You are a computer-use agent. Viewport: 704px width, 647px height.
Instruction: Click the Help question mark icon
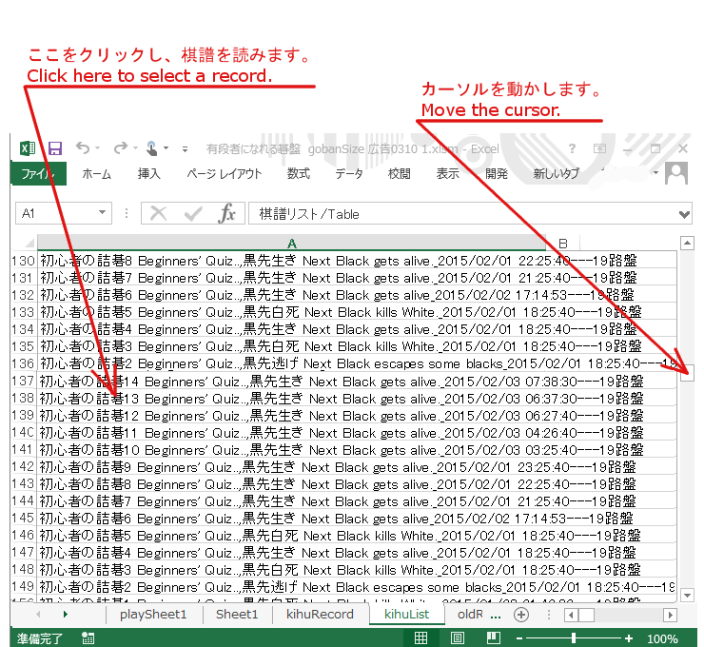tap(572, 148)
